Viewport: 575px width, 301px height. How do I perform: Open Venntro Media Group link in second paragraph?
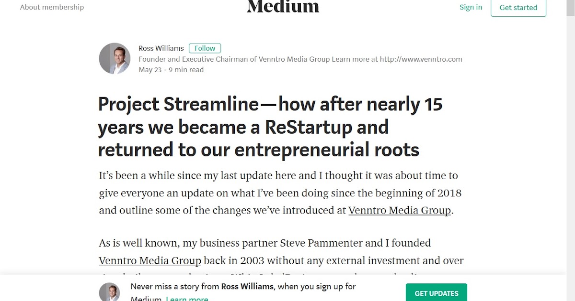tap(150, 261)
